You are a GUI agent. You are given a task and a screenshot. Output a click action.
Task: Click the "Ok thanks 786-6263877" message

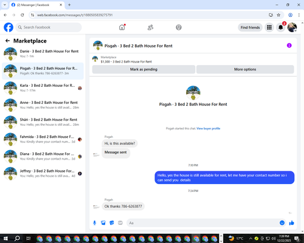click(x=123, y=207)
